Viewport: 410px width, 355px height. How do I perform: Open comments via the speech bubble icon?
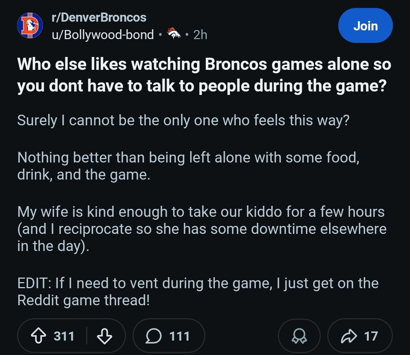point(153,336)
